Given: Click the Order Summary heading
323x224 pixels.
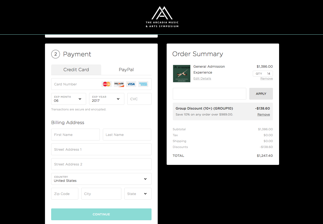Looking at the screenshot, I should tap(198, 54).
